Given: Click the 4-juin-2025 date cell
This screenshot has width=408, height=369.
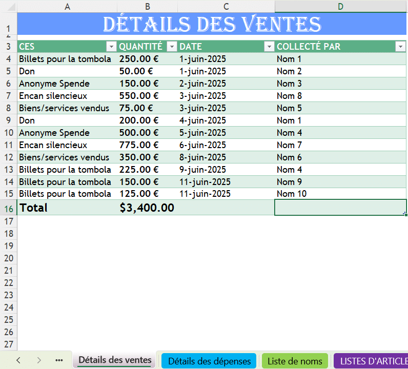Looking at the screenshot, I should tap(226, 120).
